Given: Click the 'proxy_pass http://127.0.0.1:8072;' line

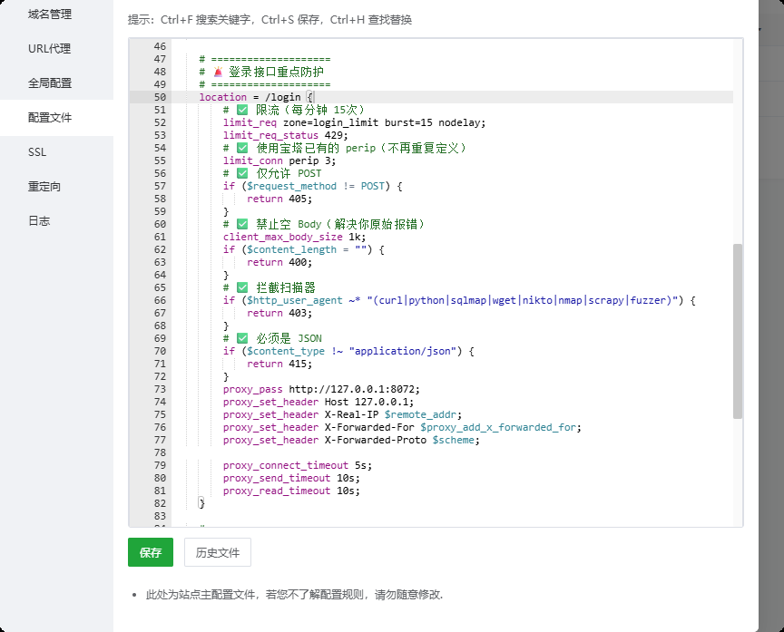Looking at the screenshot, I should coord(321,389).
